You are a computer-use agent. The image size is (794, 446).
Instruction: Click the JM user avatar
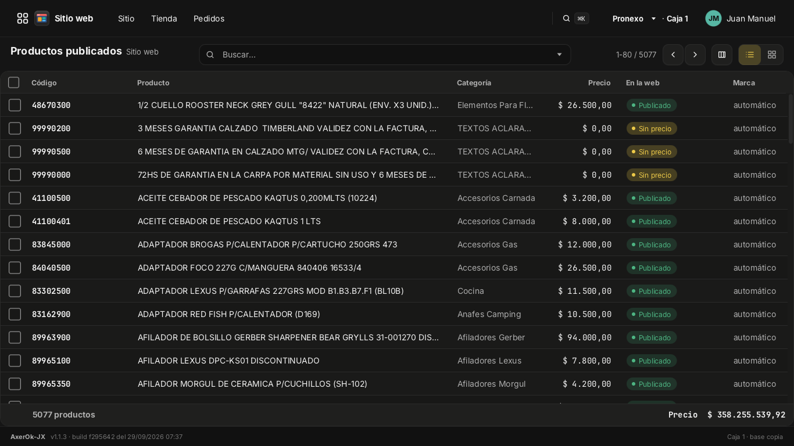pos(713,19)
